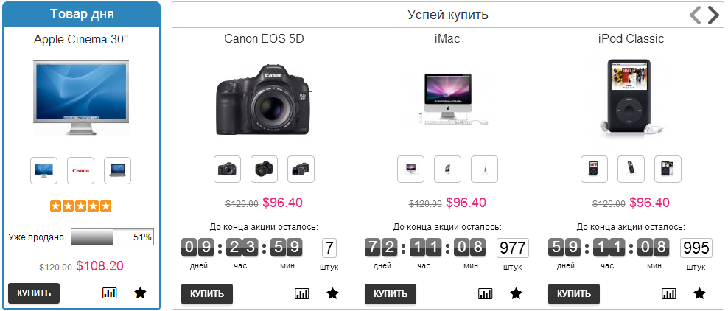Buy the iPod Classic with Купить
The width and height of the screenshot is (728, 311).
point(574,294)
